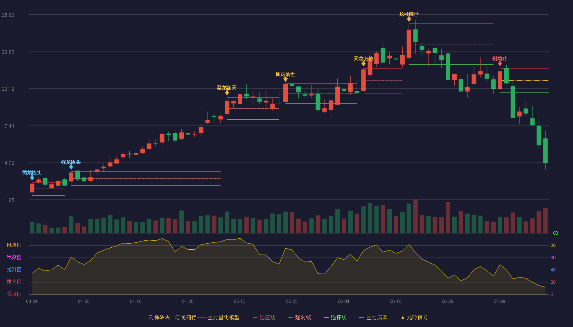Screen dimensions: 573x327
Task: Click the 04-16 date label
Action: click(135, 301)
